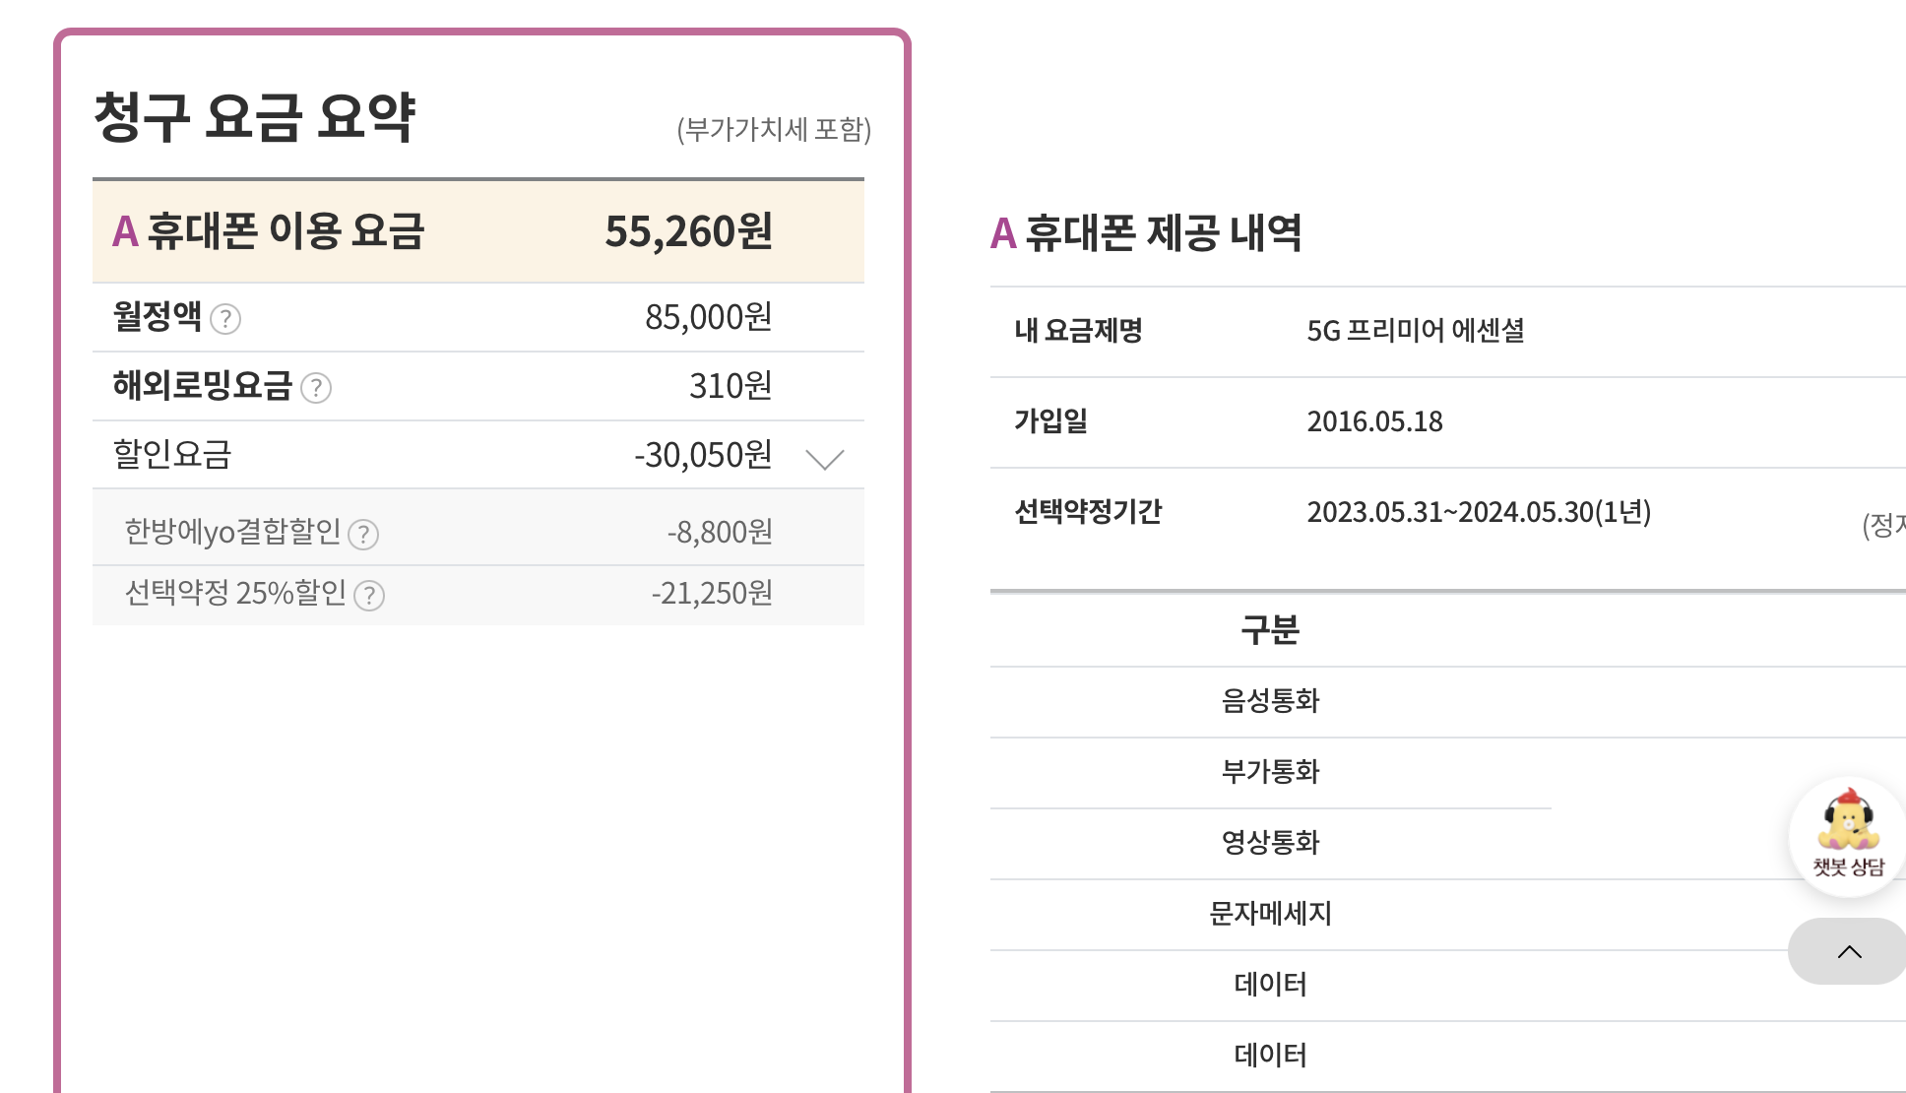Click the 청구 요금 요약 title
Viewport: 1906px width, 1093px height.
(x=255, y=117)
